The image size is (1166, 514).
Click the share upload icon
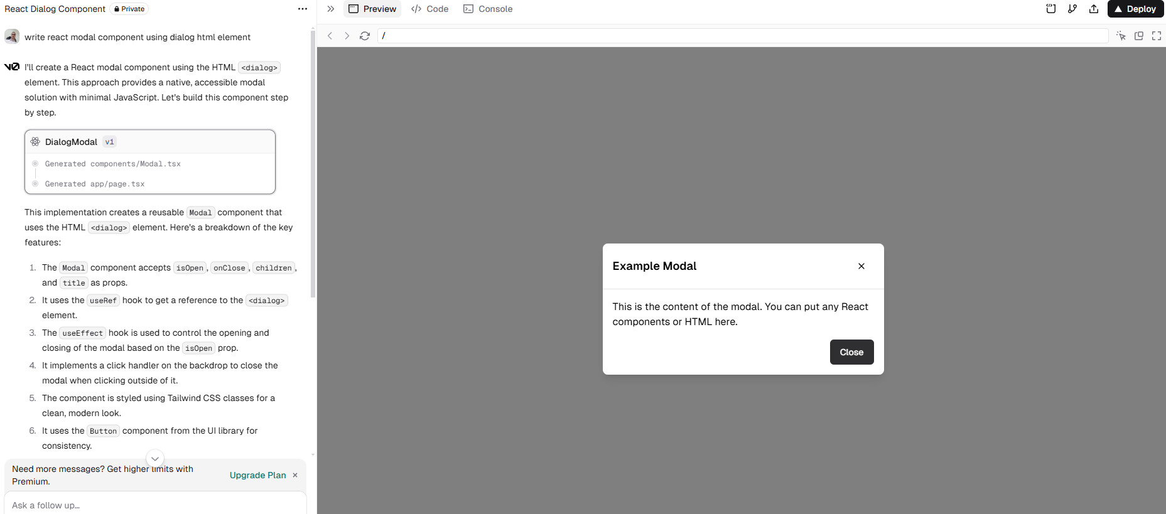click(x=1094, y=9)
